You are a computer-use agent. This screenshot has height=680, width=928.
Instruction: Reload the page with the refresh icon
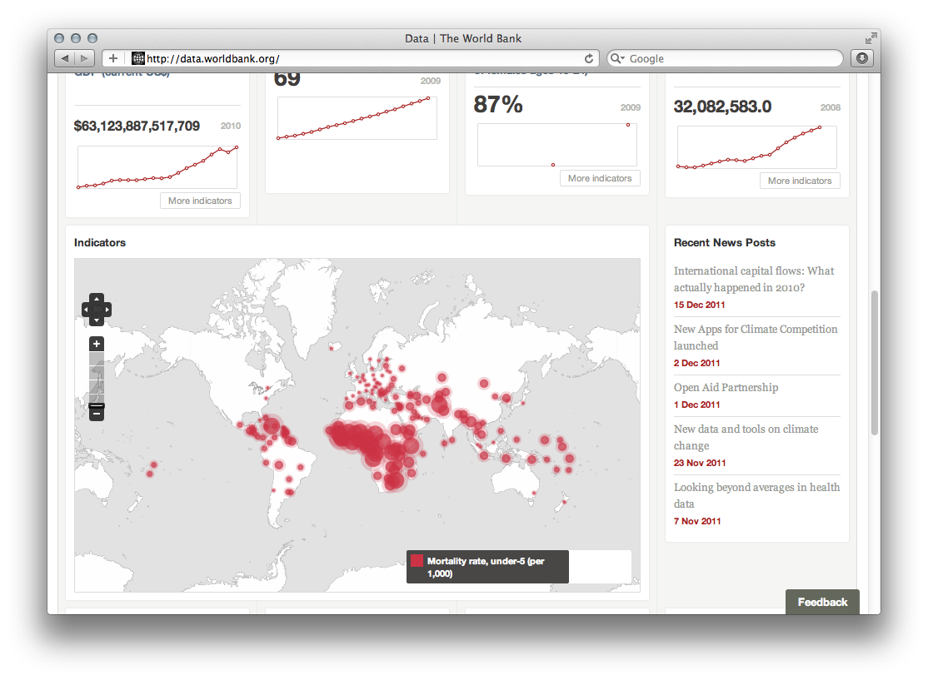point(588,58)
